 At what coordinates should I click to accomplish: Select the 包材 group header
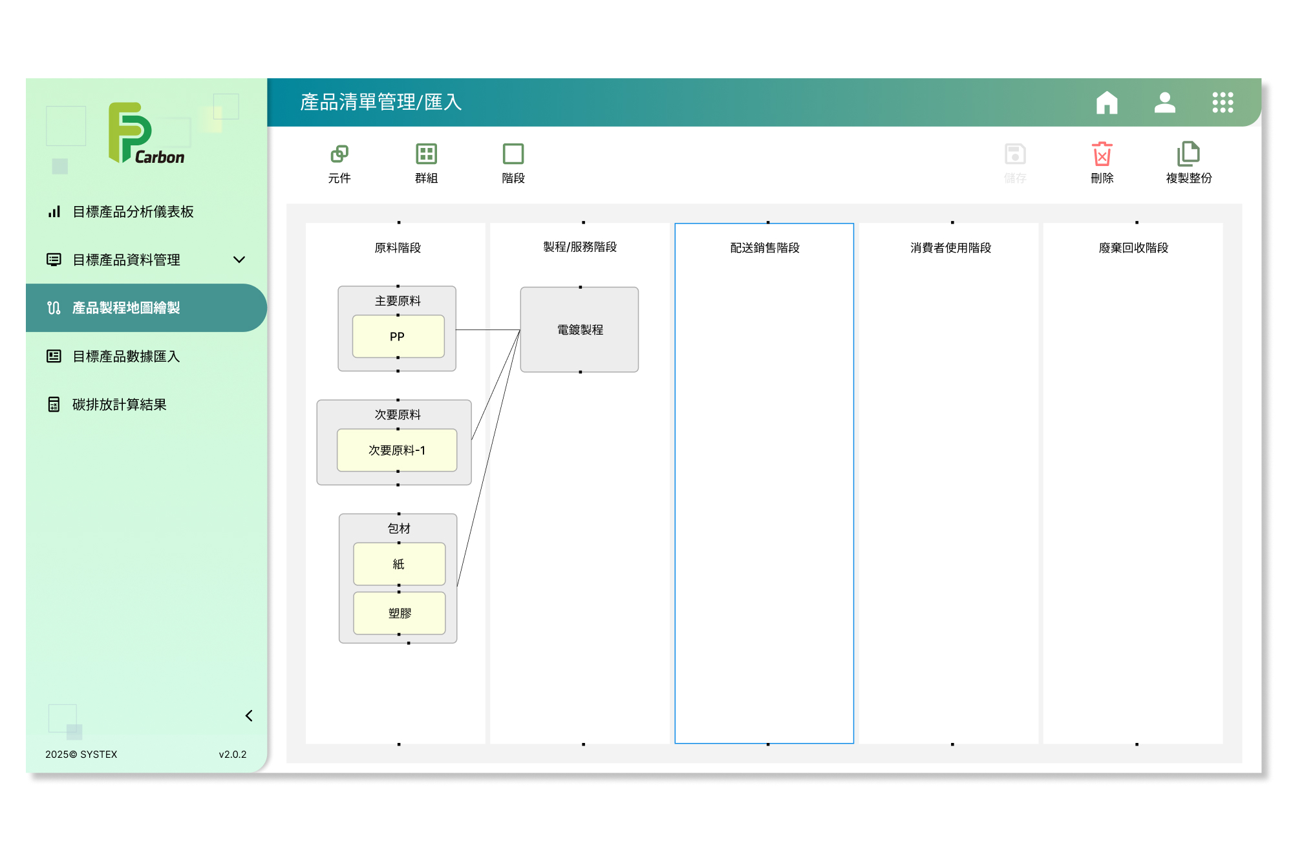[399, 528]
